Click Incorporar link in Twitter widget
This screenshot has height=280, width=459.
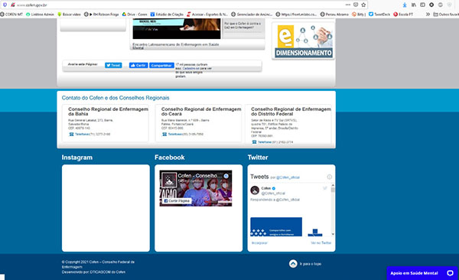259,243
